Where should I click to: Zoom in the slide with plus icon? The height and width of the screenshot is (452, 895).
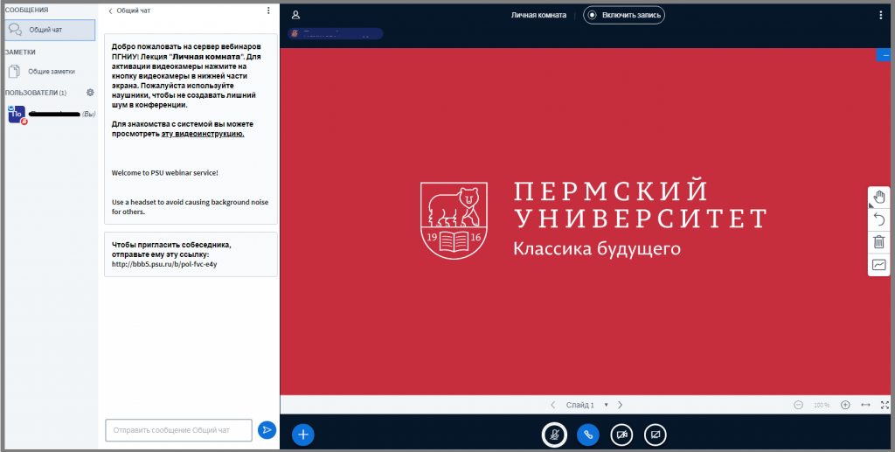(845, 405)
